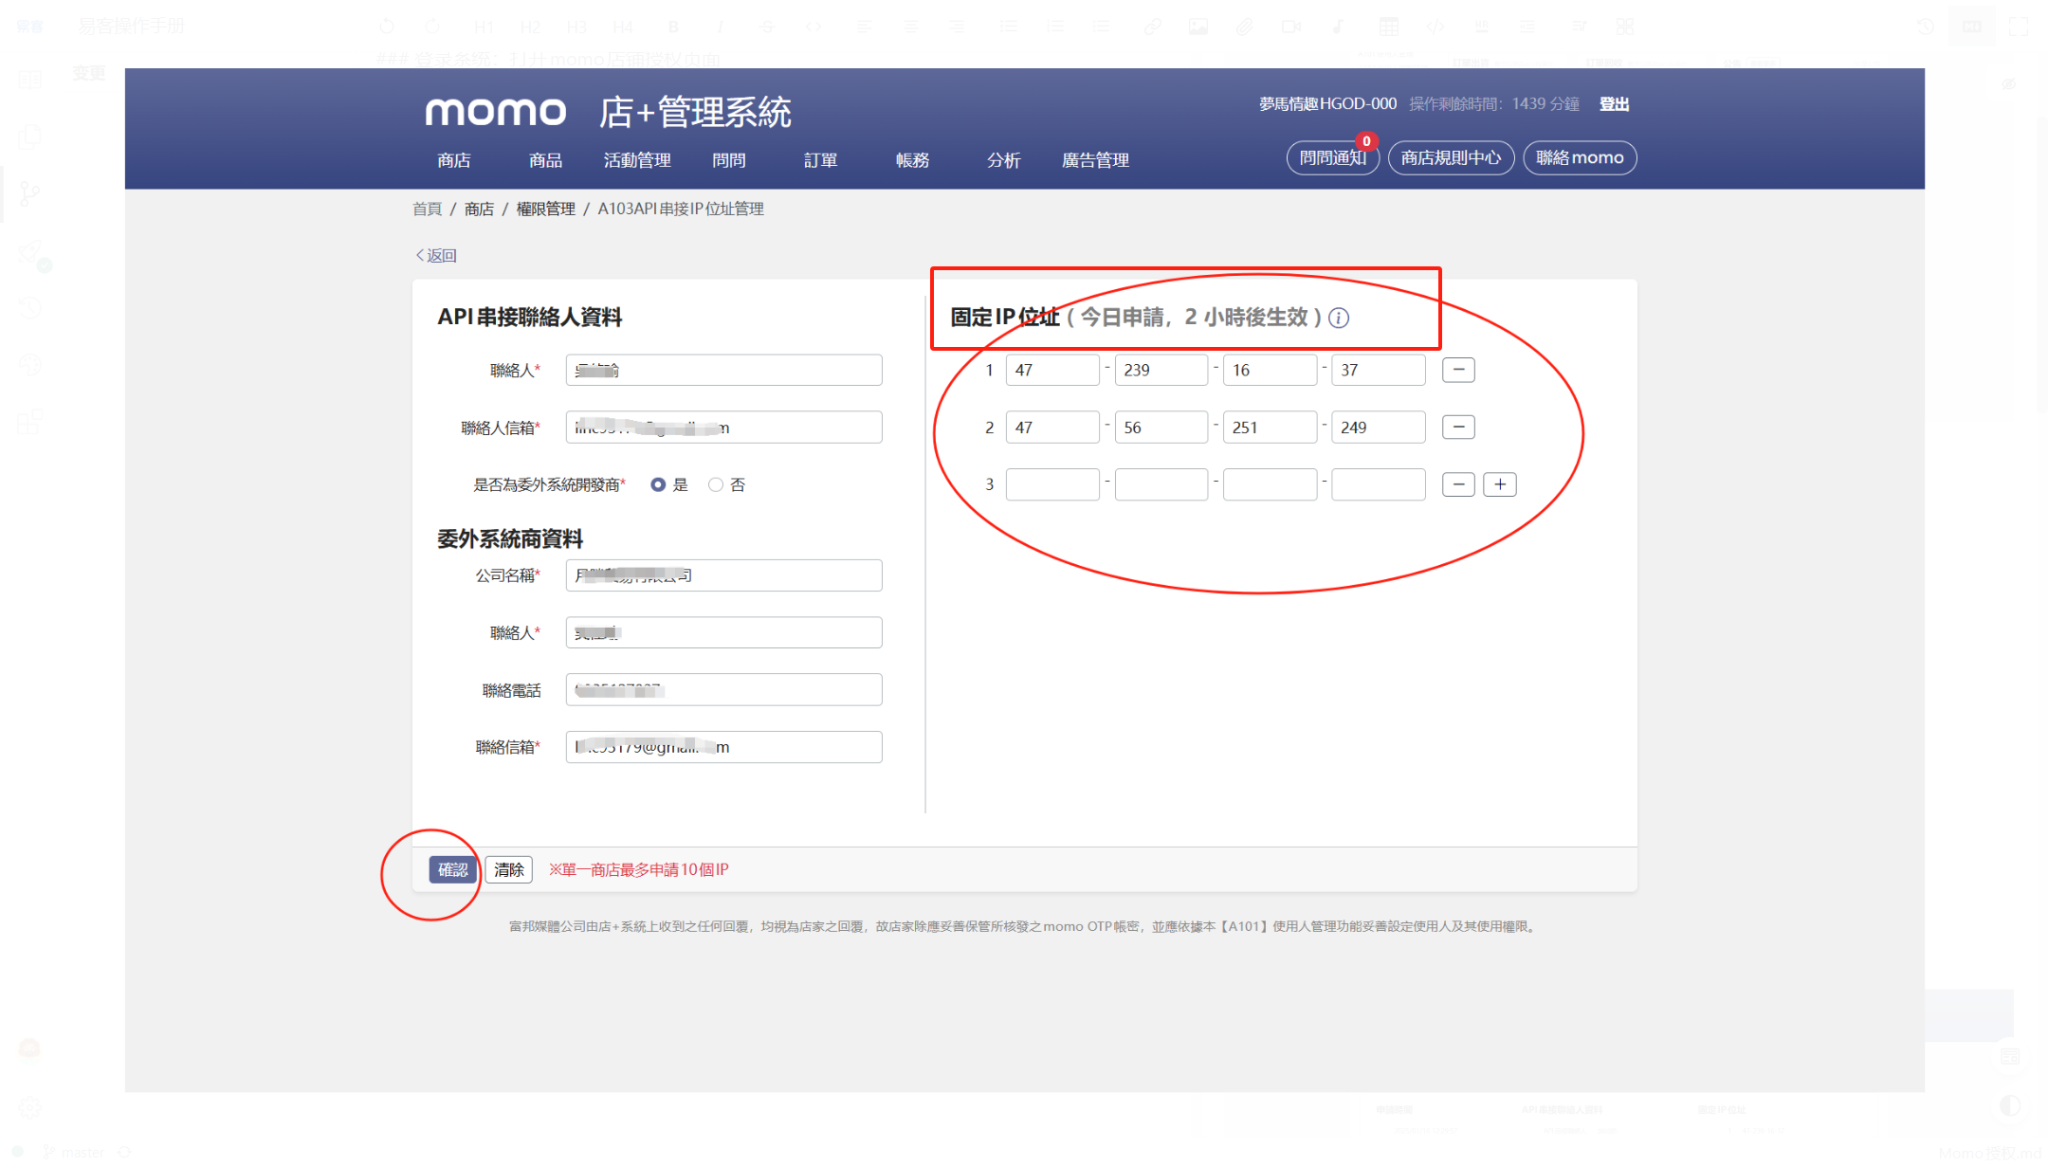Viewport: 2048px width, 1166px height.
Task: Focus the 聯絡信箱 input field
Action: pos(723,747)
